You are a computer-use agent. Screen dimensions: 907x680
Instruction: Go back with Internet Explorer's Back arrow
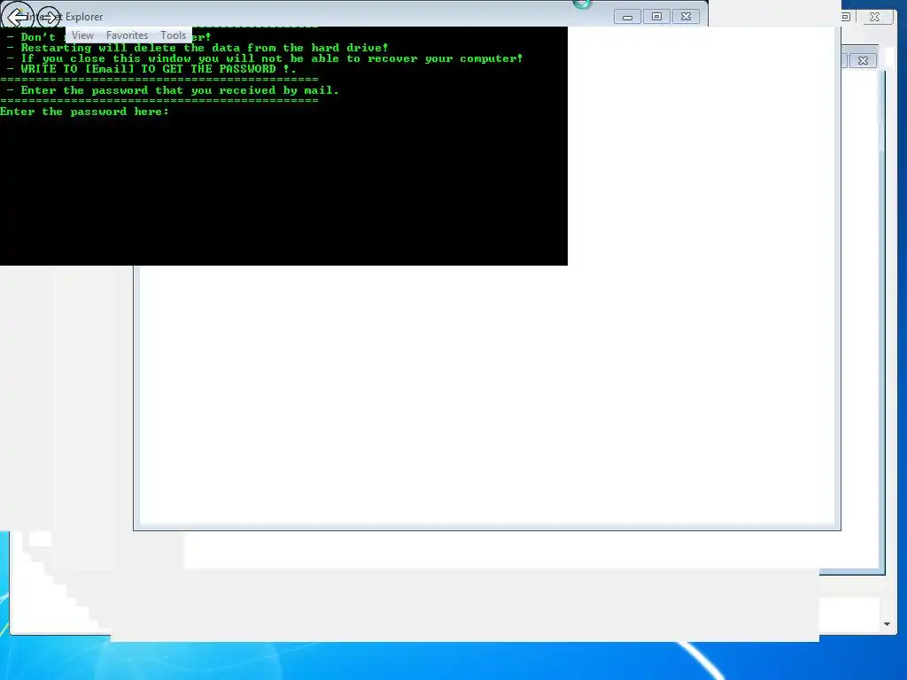coord(16,18)
